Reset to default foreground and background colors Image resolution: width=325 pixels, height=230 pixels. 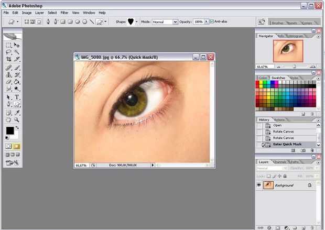tap(7, 138)
